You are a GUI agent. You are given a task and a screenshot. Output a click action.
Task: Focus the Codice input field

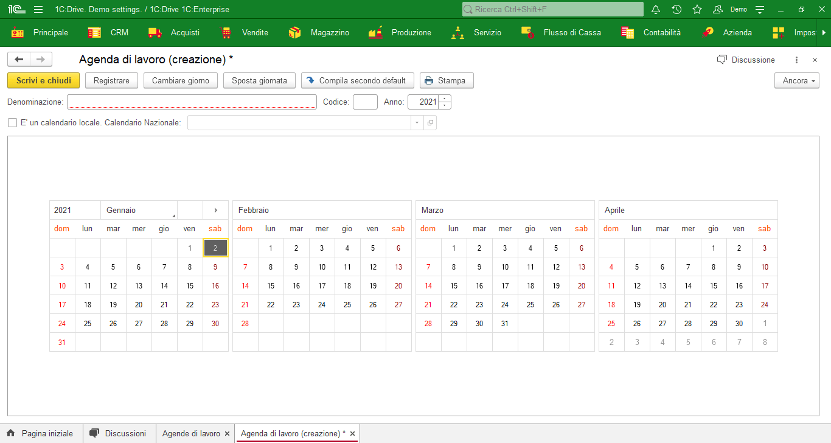[x=365, y=102]
